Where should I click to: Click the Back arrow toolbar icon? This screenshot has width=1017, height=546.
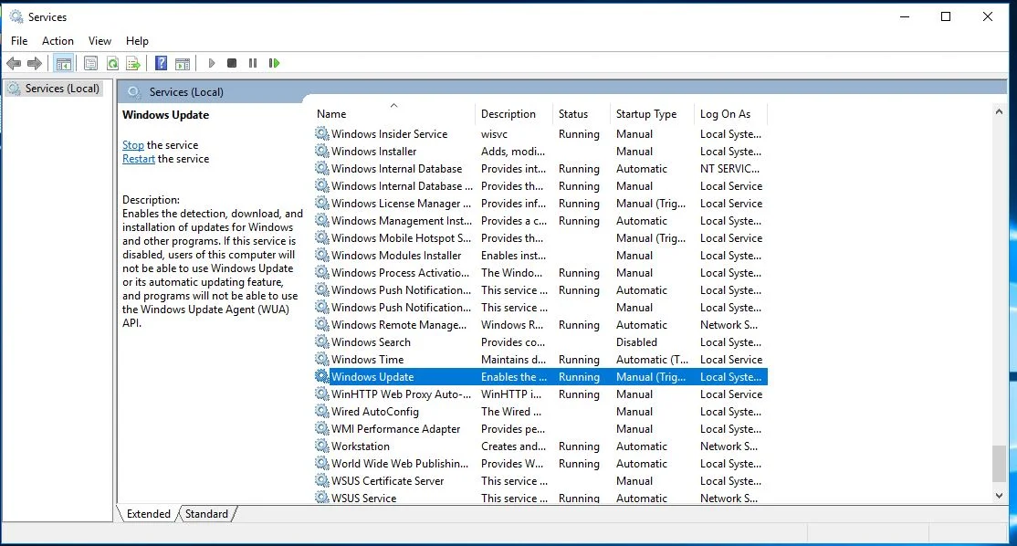click(14, 63)
